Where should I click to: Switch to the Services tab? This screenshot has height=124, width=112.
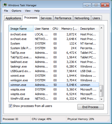pyautogui.click(x=46, y=18)
